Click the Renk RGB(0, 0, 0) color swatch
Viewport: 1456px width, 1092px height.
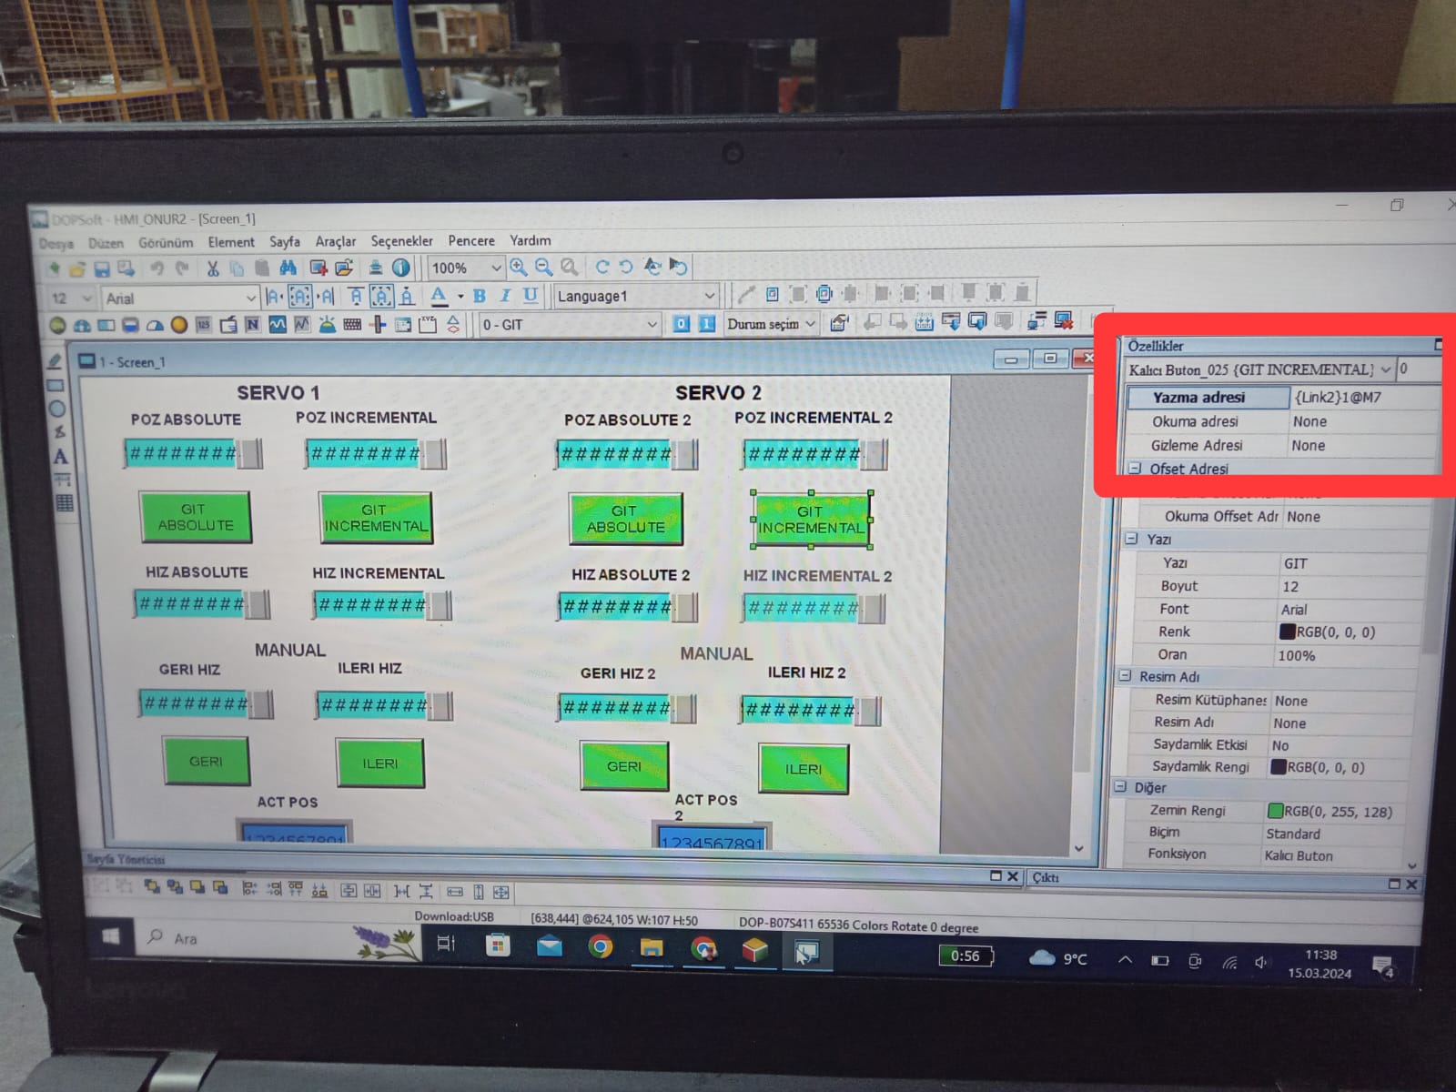(1288, 632)
